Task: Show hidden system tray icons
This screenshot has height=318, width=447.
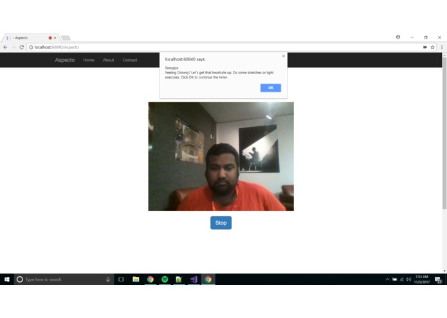Action: click(x=387, y=279)
